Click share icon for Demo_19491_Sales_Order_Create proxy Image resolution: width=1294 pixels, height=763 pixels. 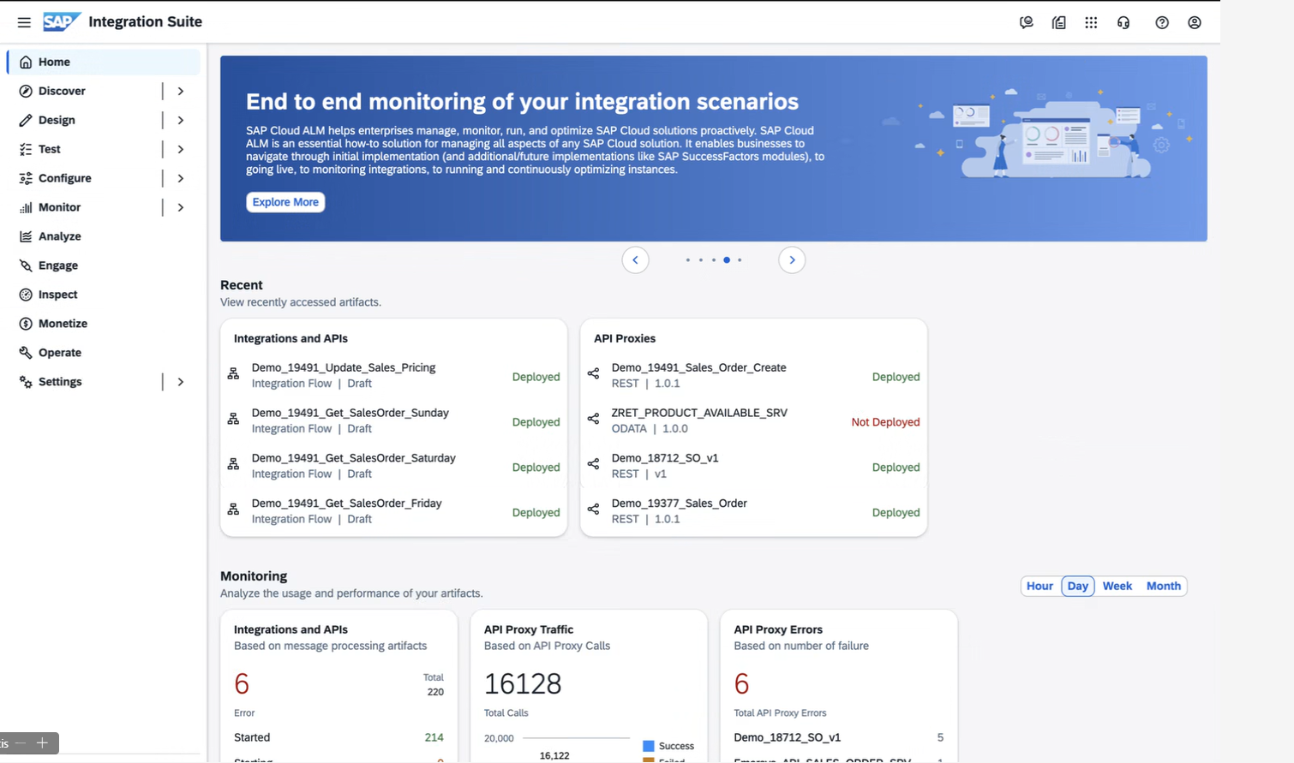point(593,373)
